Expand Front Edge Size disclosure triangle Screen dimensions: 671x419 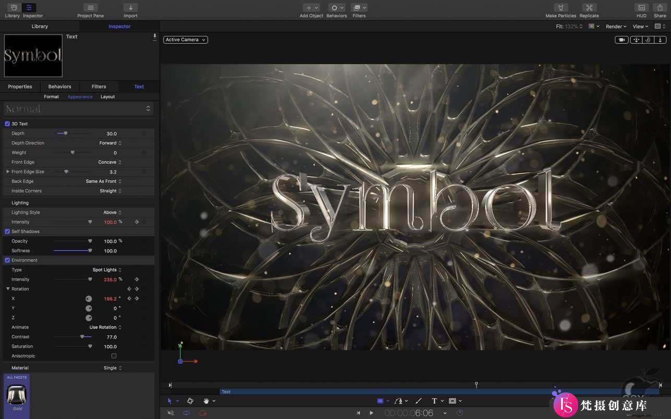pos(7,171)
